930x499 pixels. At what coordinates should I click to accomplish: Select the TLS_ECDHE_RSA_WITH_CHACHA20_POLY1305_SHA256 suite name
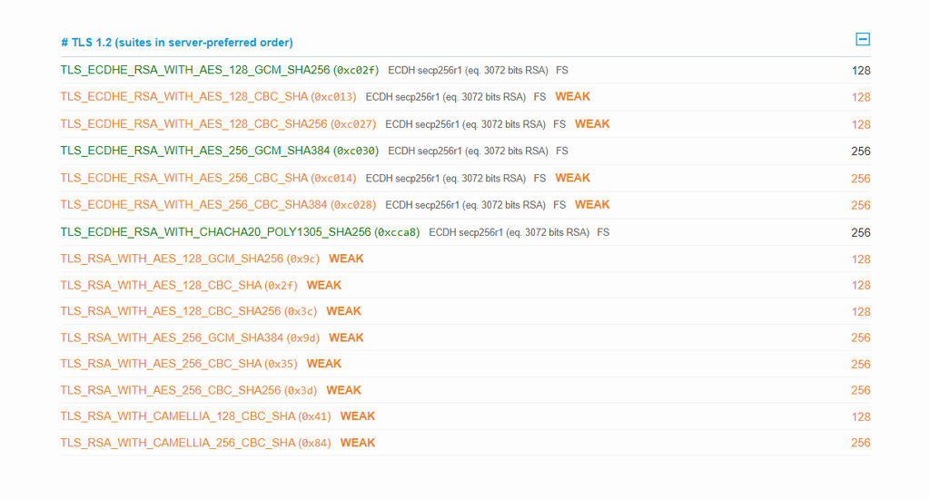pos(216,232)
